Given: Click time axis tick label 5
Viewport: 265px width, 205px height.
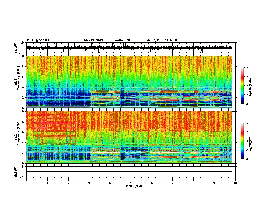Looking at the screenshot, I should (x=131, y=183).
